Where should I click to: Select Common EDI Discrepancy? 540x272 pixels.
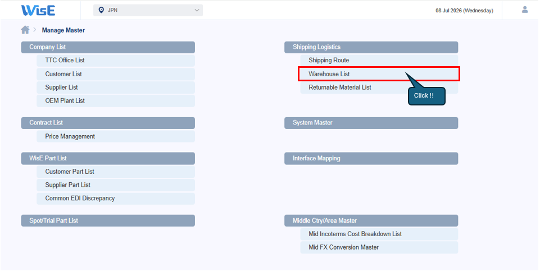(x=116, y=199)
